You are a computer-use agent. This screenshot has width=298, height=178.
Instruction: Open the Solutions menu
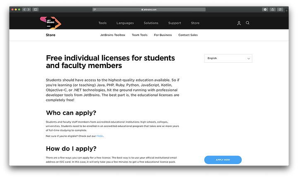click(151, 23)
